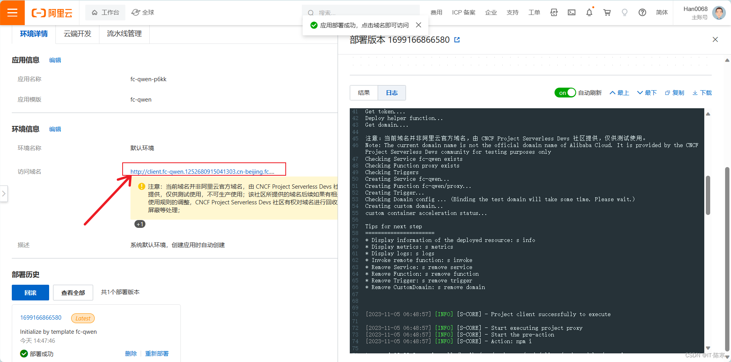731x362 pixels.
Task: Click the Latest version tag
Action: point(83,318)
